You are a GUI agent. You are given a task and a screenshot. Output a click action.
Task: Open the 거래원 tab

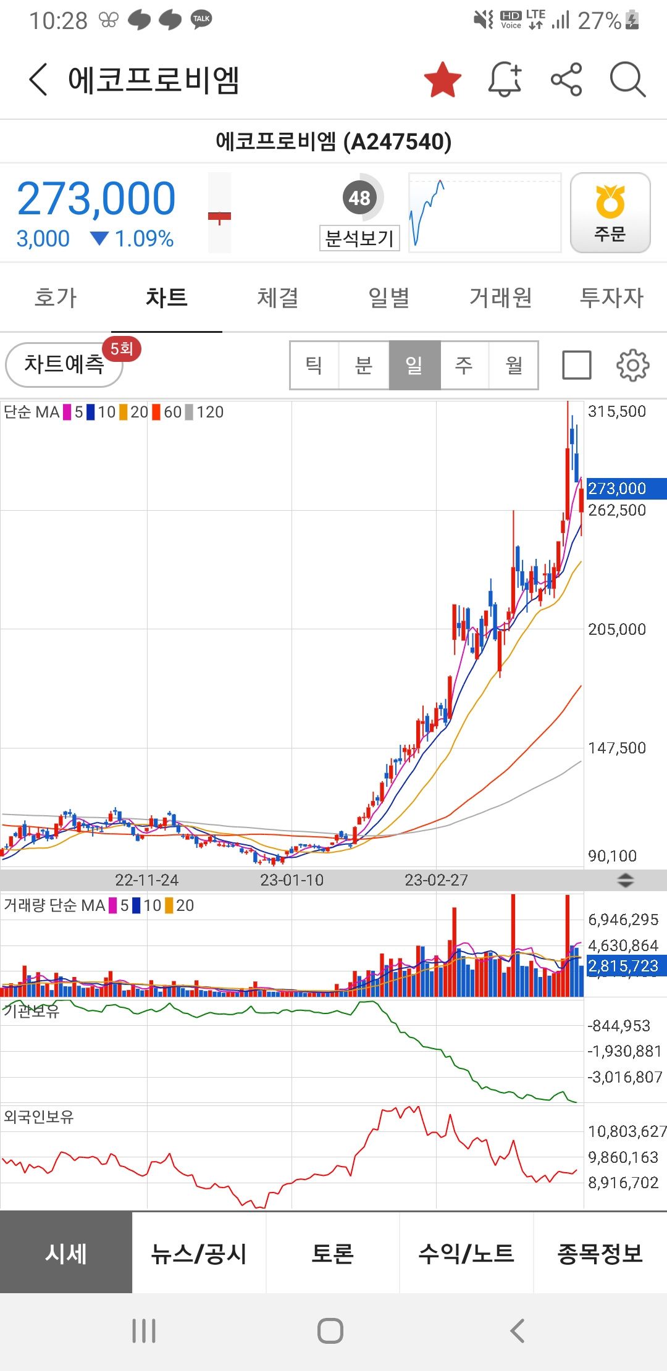500,298
